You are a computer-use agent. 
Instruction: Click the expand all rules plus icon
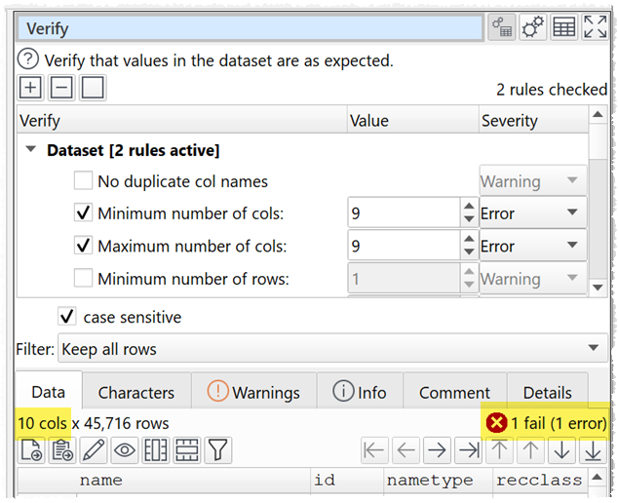tap(30, 88)
